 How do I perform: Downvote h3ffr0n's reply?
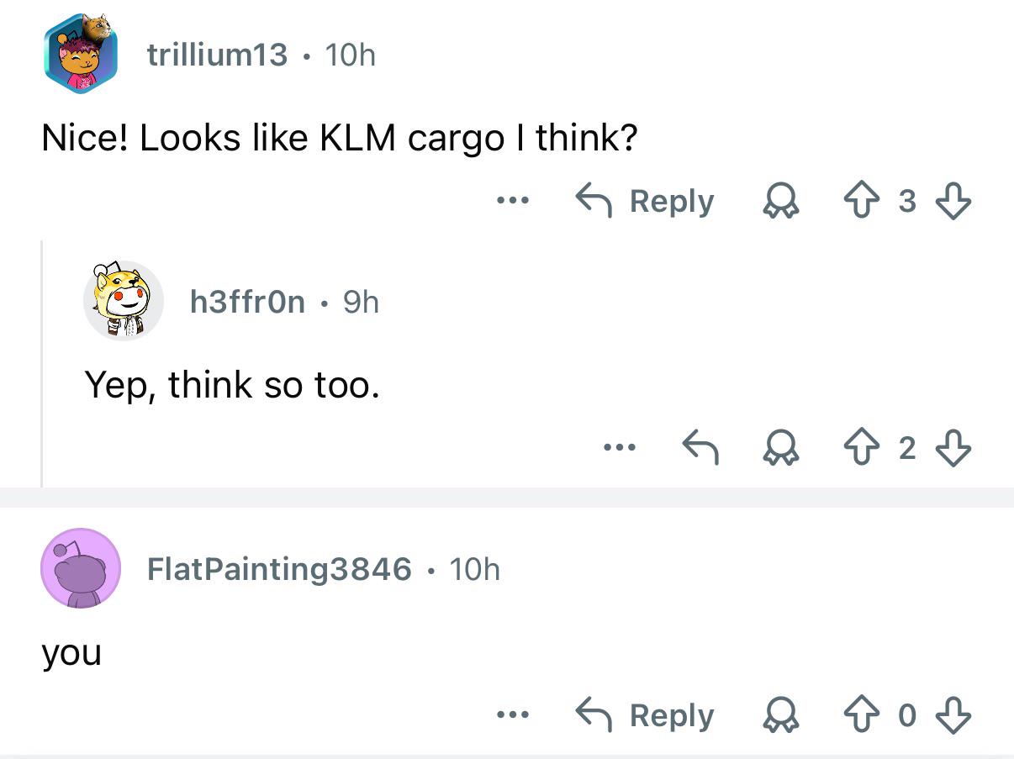coord(953,449)
